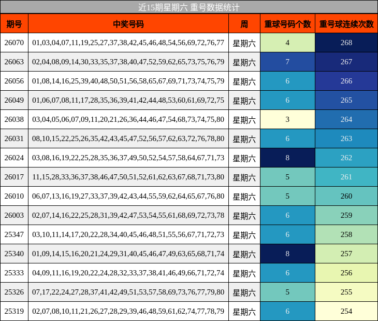Click the consecutive count 255 cell
The width and height of the screenshot is (378, 321).
coord(346,292)
